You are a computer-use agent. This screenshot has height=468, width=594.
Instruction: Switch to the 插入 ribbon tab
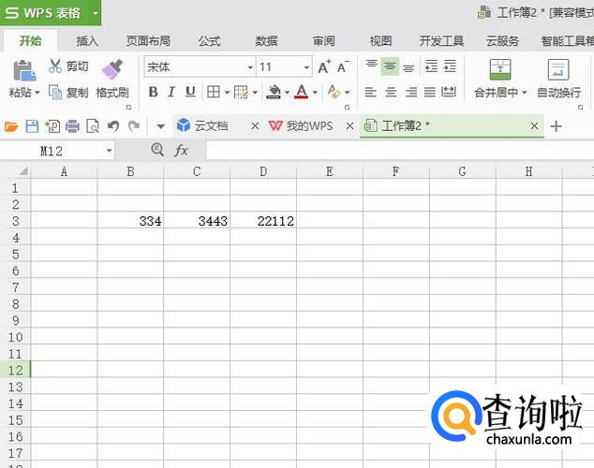pyautogui.click(x=87, y=41)
